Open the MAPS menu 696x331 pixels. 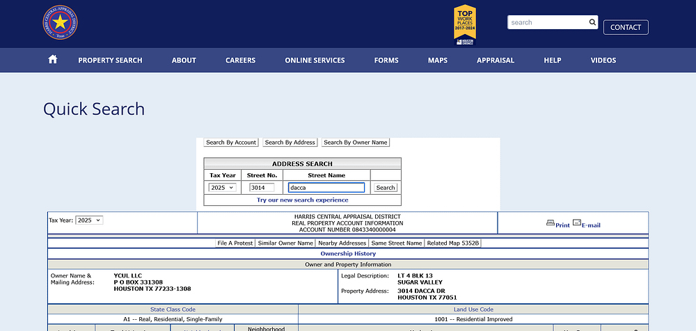tap(438, 60)
